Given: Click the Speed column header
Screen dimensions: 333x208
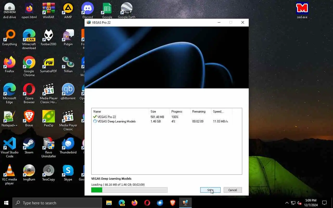Looking at the screenshot, I should (x=222, y=112).
